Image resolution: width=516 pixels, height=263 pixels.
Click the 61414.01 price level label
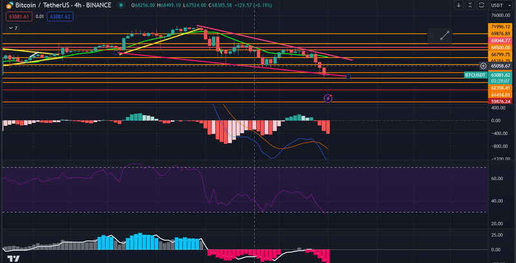pos(501,95)
